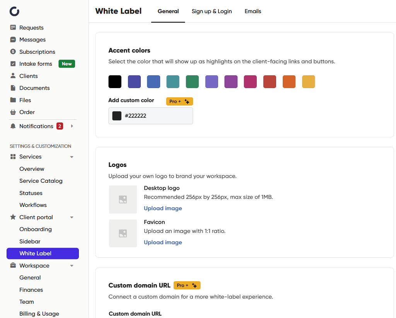Click the Pro + badge beside Custom domain URL
The image size is (396, 318).
(x=187, y=285)
